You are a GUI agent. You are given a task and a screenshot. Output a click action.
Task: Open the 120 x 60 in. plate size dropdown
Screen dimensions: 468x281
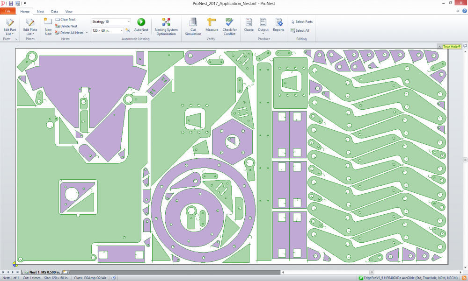(121, 29)
